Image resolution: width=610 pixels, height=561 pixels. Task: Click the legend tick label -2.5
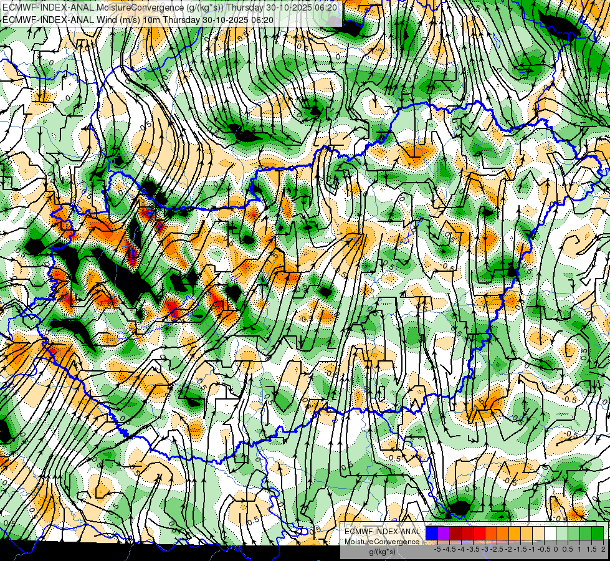coord(498,549)
